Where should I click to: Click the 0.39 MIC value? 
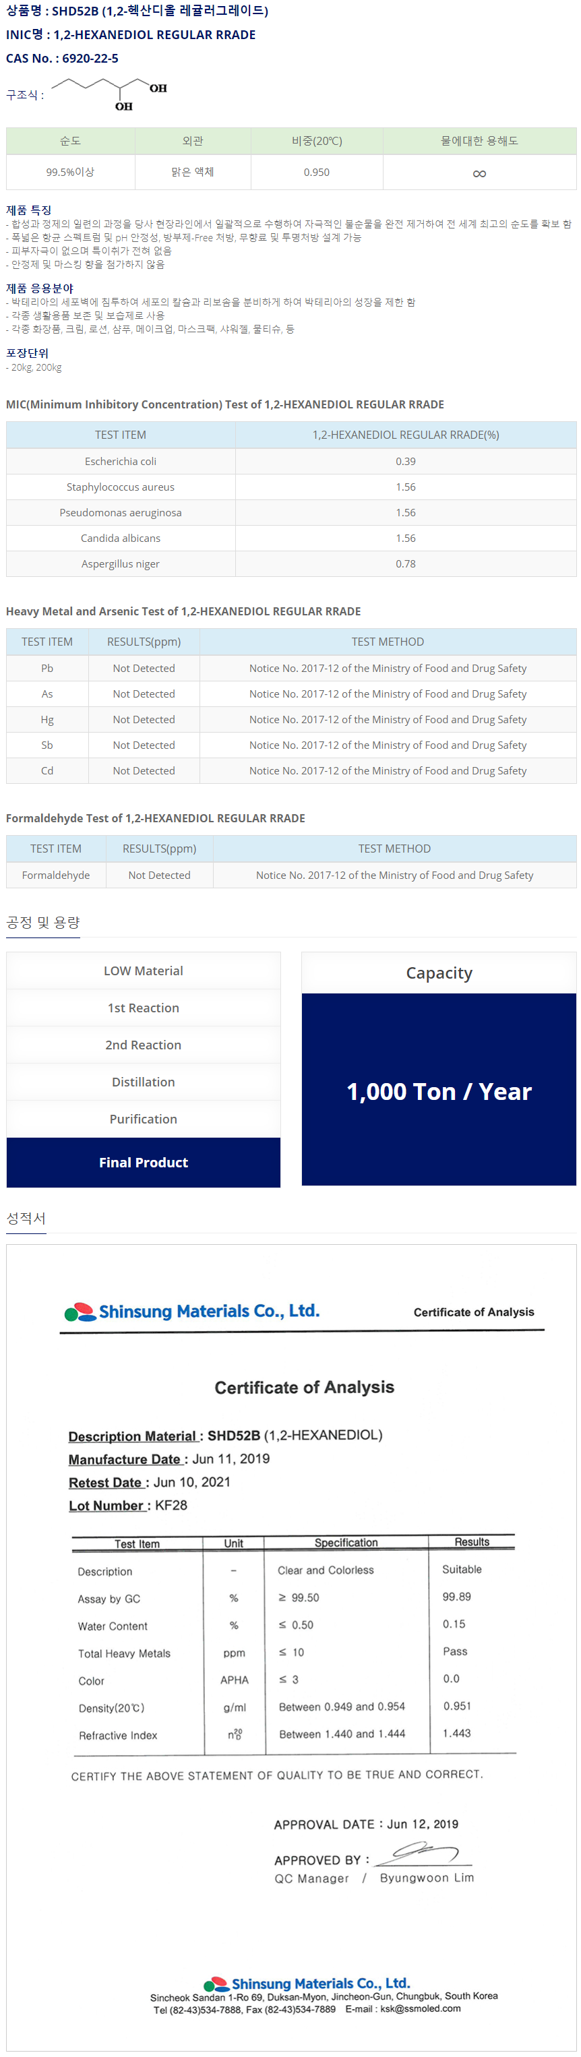click(x=406, y=461)
